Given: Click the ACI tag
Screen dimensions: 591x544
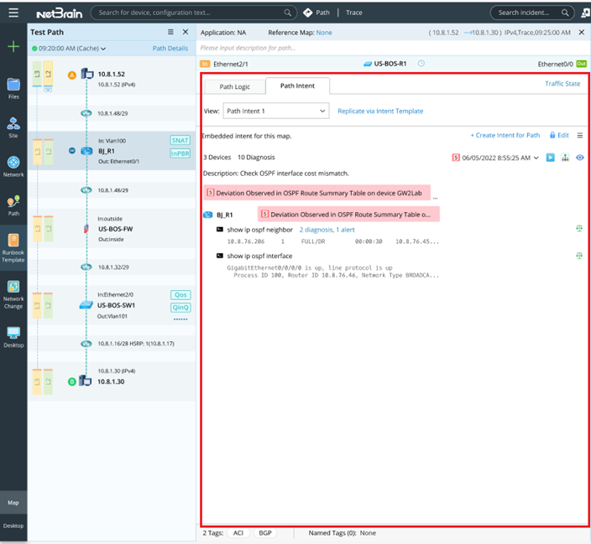Looking at the screenshot, I should pyautogui.click(x=238, y=533).
